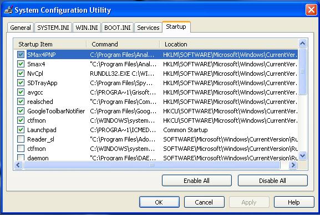Viewport: 320px width, 215px height.
Task: Select the Smax4 item name
Action: pyautogui.click(x=36, y=64)
